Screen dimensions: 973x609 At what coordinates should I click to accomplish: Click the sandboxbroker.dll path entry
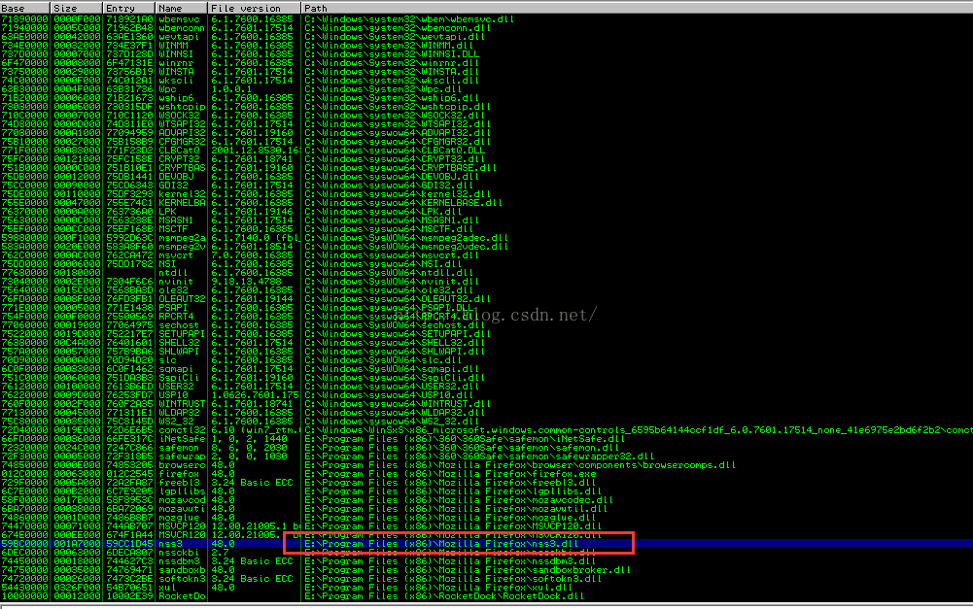click(x=468, y=570)
